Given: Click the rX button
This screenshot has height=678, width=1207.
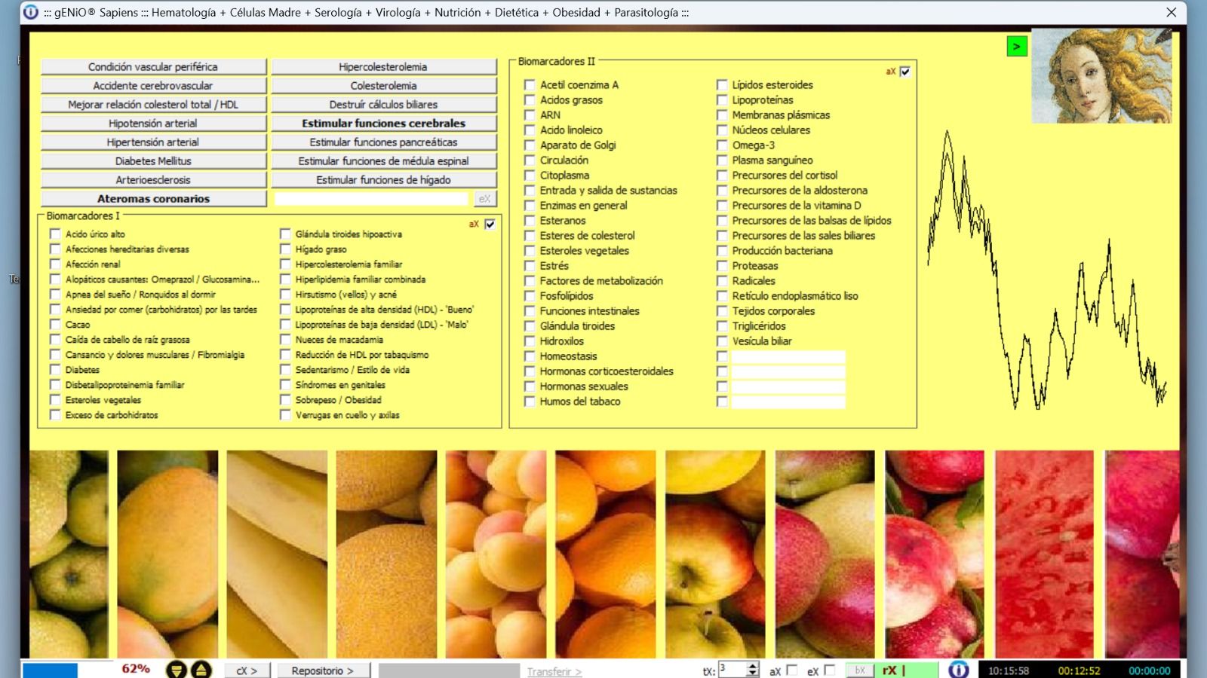Looking at the screenshot, I should coord(906,670).
